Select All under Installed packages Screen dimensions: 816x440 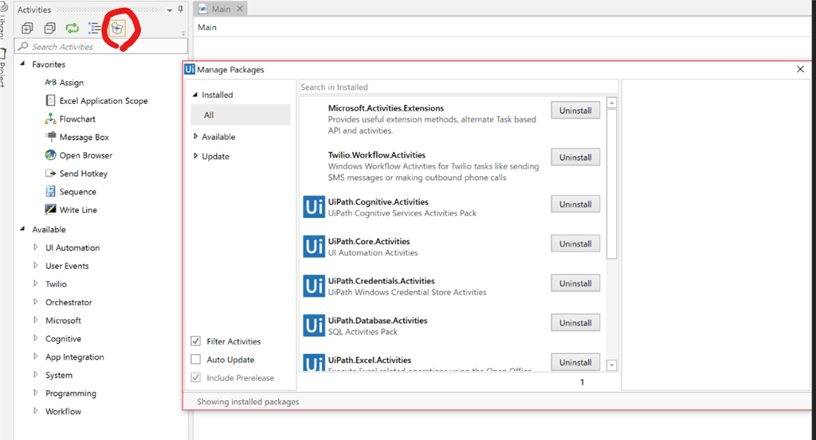point(241,115)
